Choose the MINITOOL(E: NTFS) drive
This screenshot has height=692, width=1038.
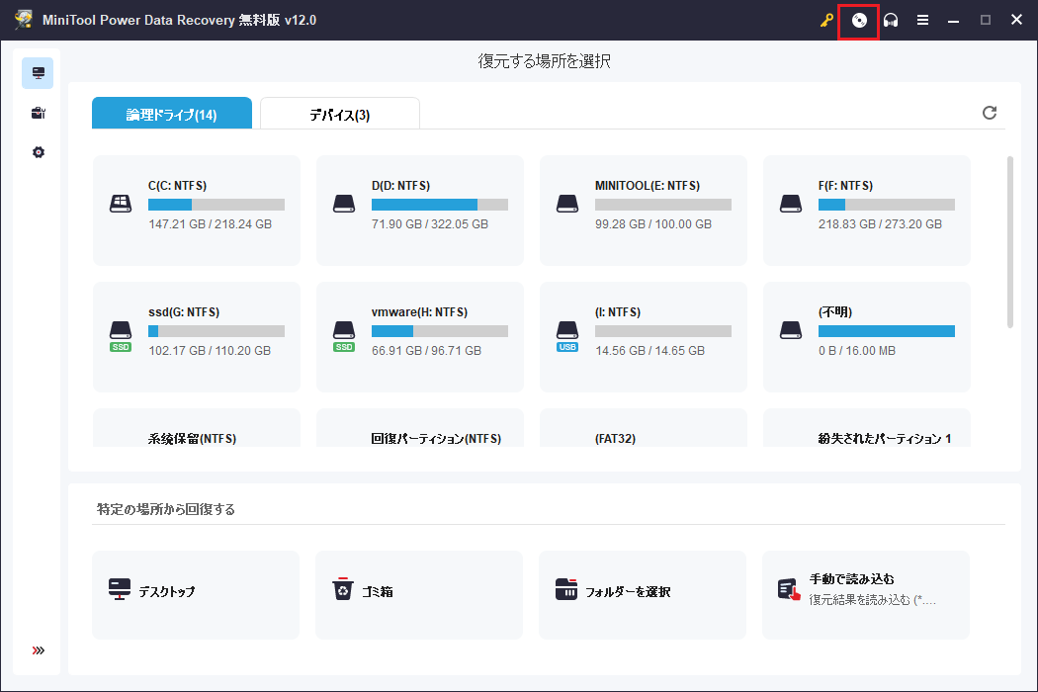(x=644, y=210)
